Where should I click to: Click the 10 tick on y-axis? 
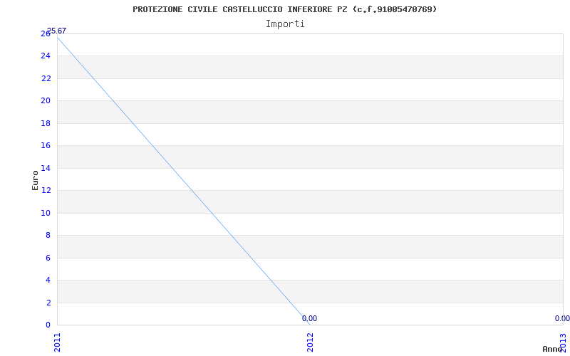46,213
